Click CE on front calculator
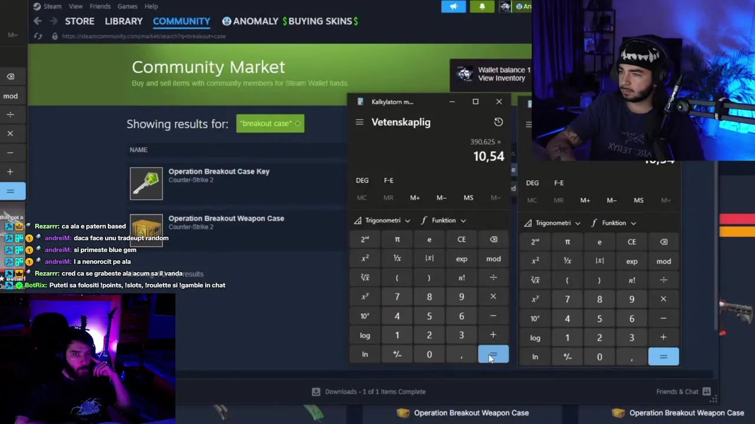 [461, 240]
